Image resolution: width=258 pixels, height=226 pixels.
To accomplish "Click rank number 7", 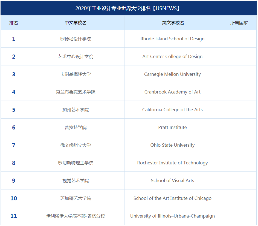I will (x=14, y=145).
